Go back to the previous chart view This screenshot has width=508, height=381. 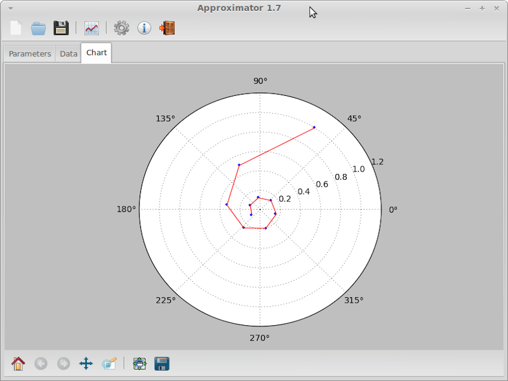point(41,364)
